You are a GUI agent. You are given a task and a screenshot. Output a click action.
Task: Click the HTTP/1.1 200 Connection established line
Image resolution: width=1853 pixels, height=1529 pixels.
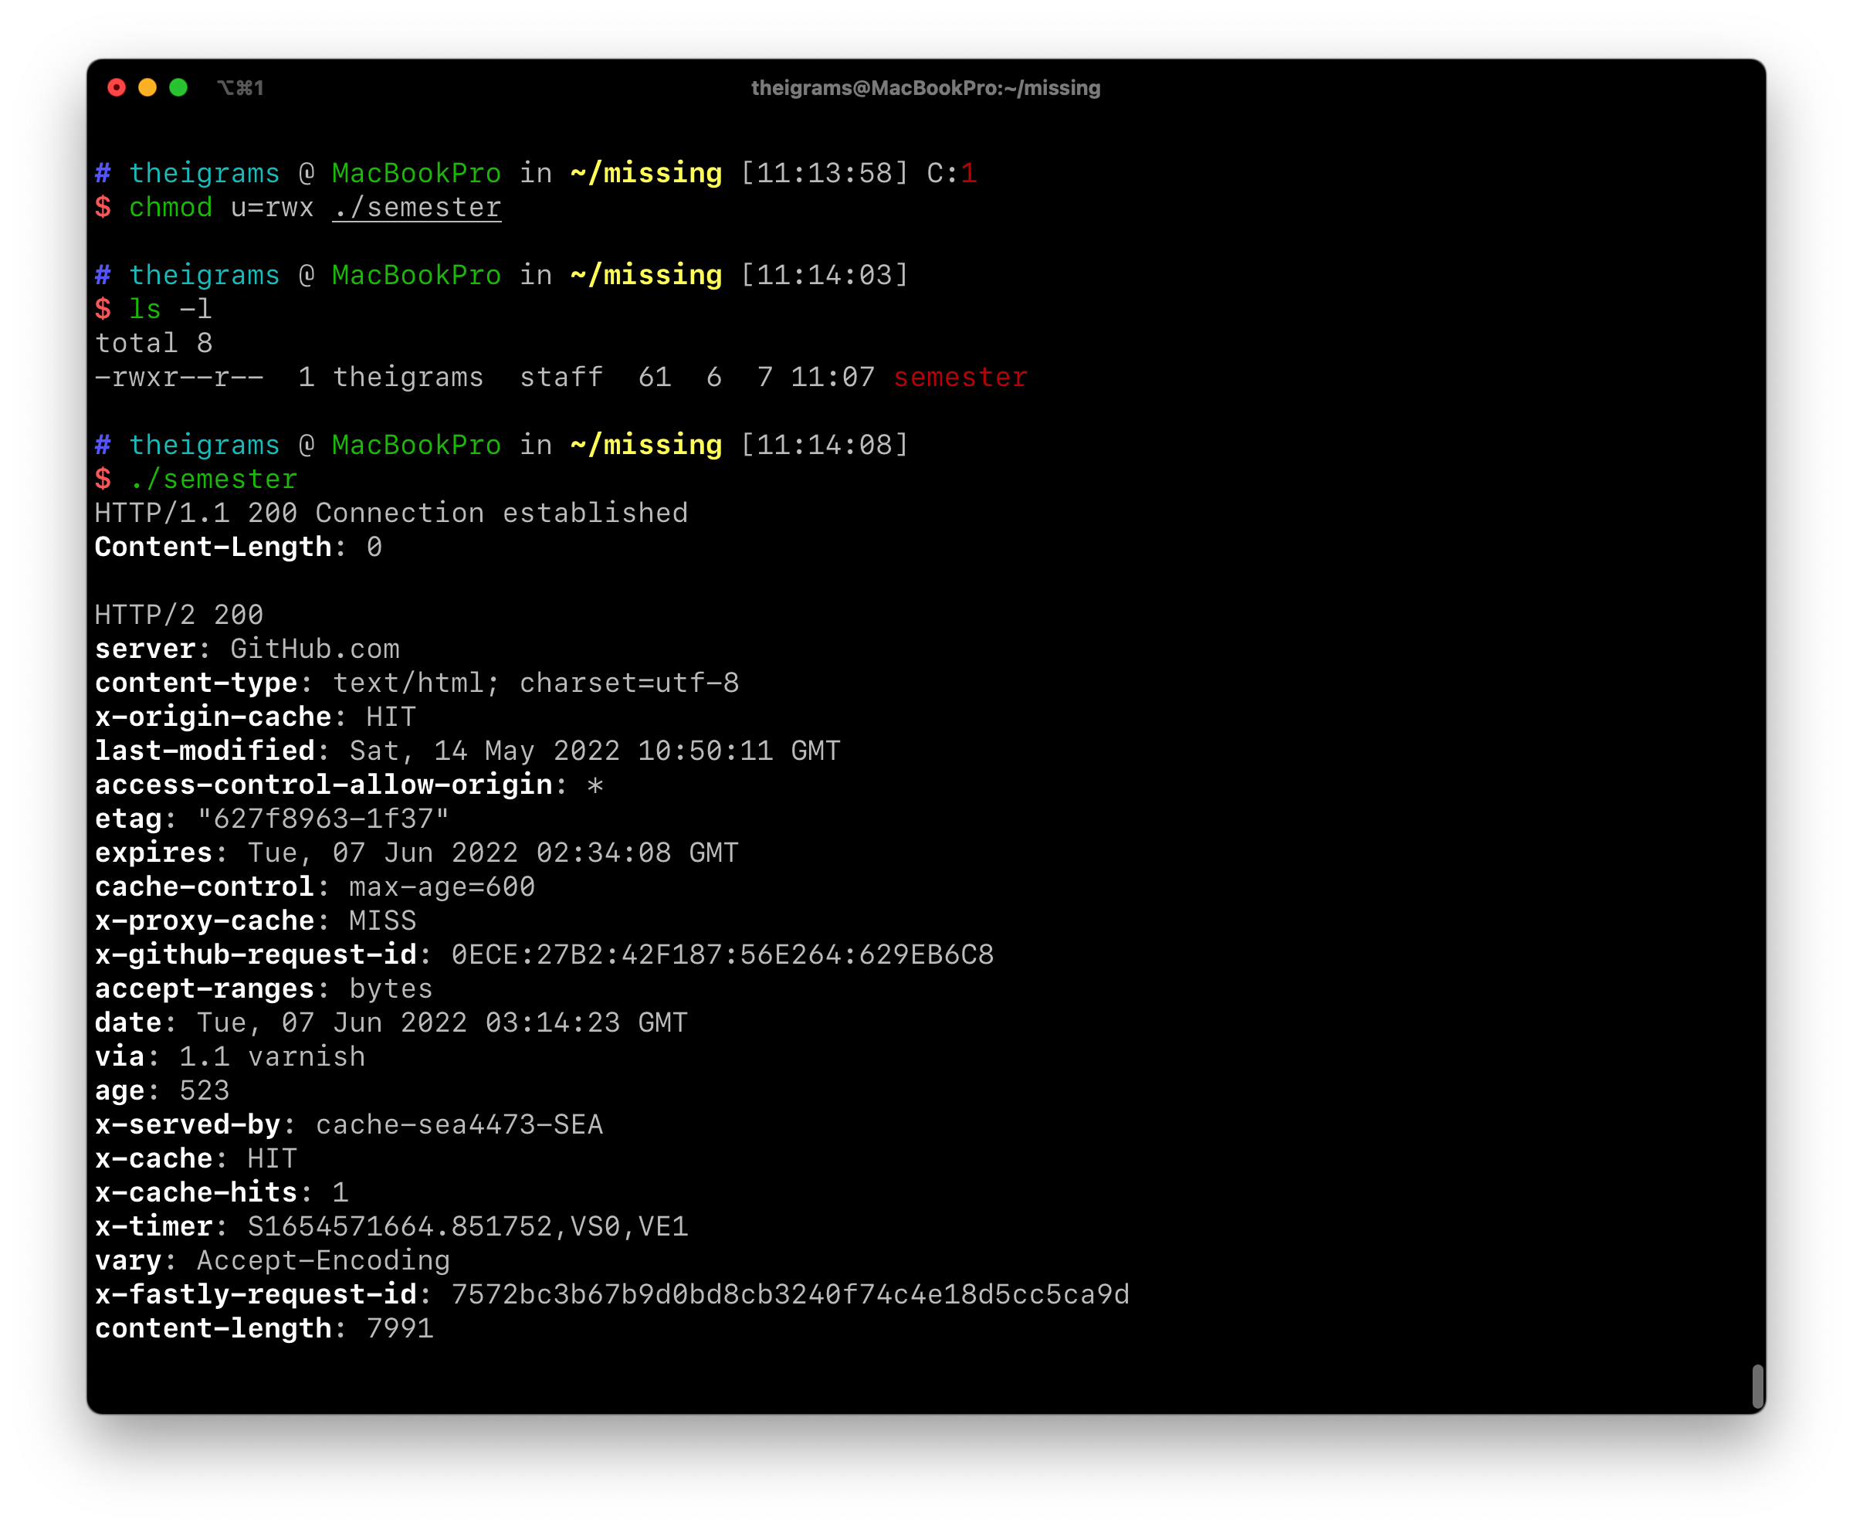(x=391, y=514)
